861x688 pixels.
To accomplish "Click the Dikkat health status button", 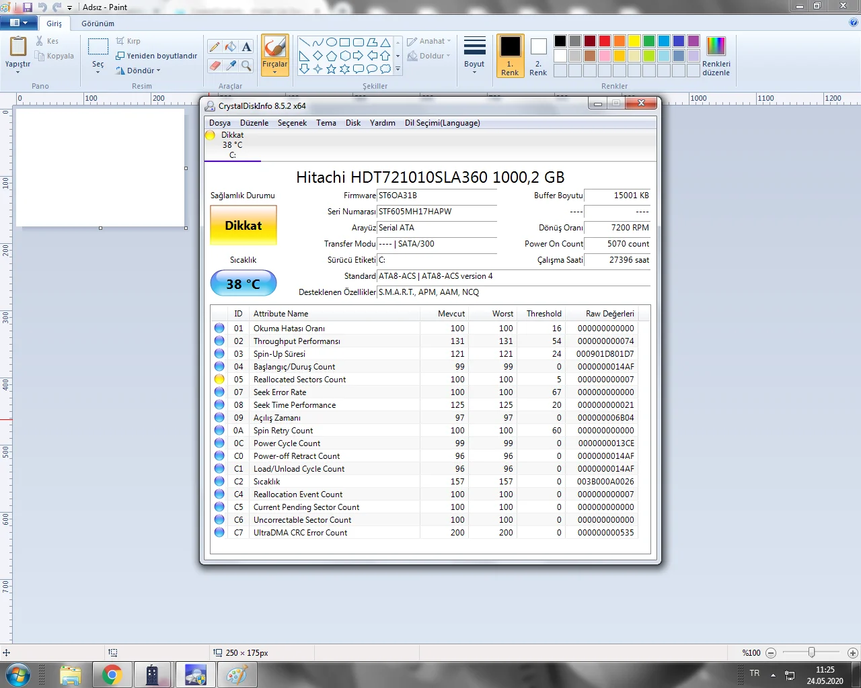I will tap(244, 226).
